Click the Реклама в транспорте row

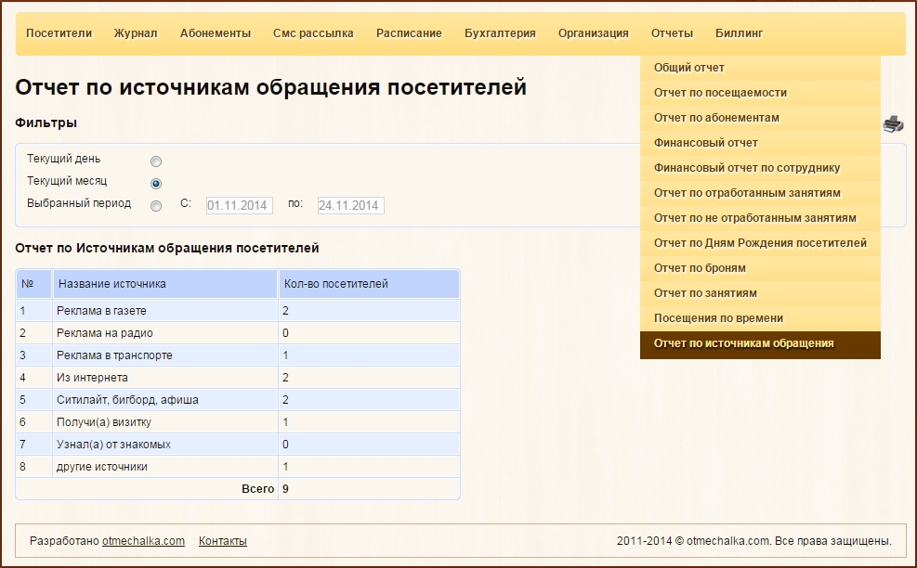click(238, 355)
